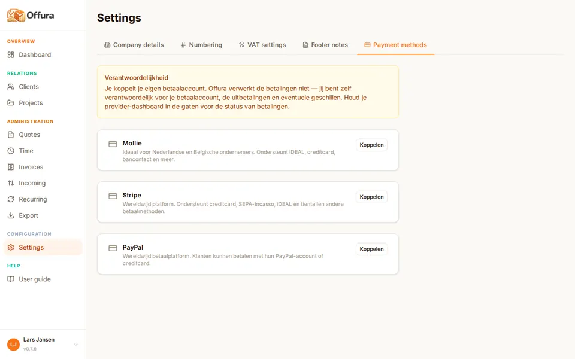Click the Incoming arrows icon
575x359 pixels.
[11, 183]
